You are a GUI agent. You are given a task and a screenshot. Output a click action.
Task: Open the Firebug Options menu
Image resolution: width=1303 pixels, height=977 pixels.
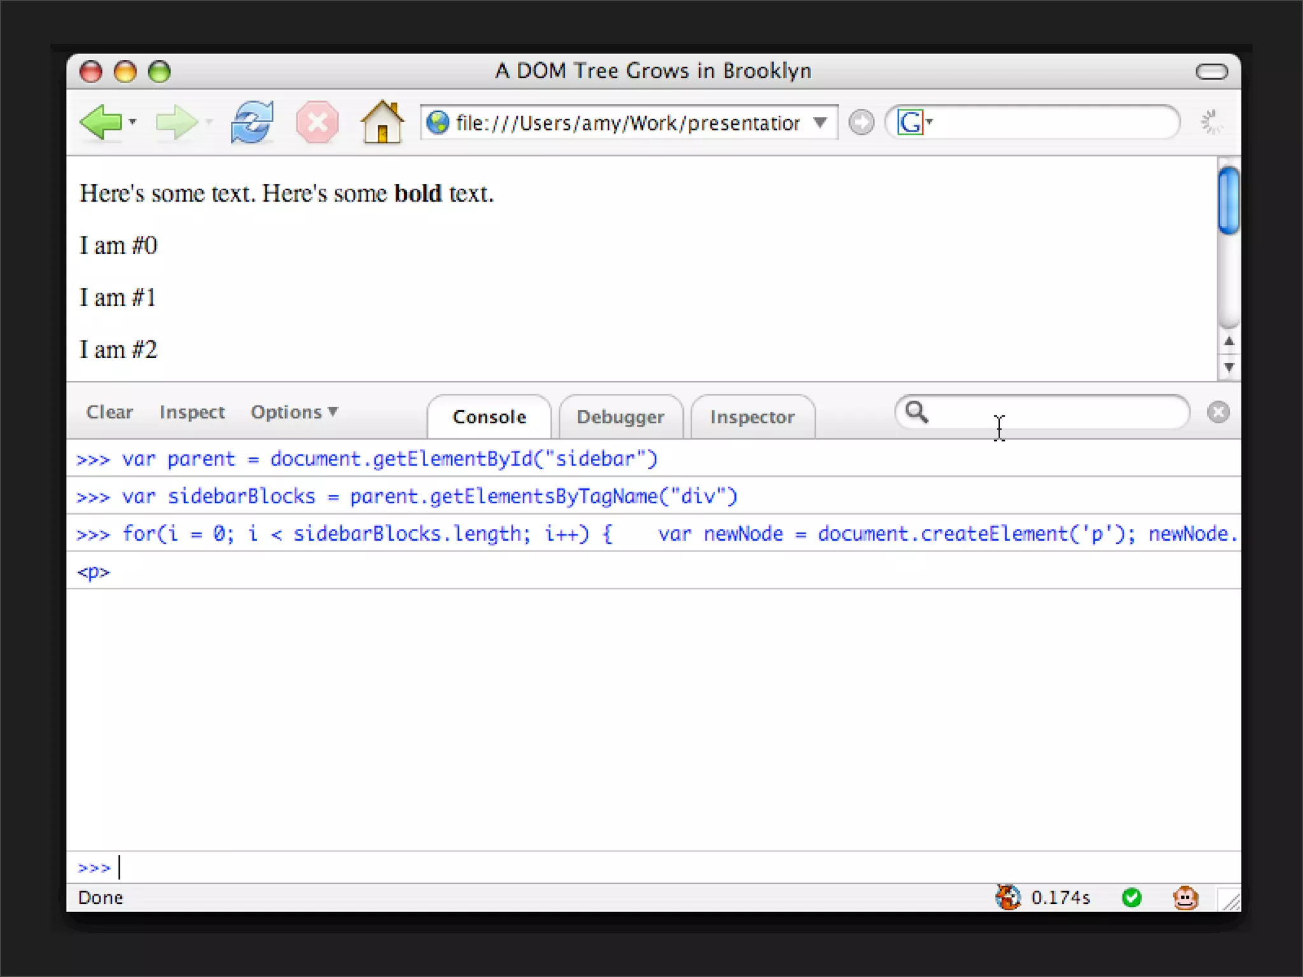pos(294,412)
